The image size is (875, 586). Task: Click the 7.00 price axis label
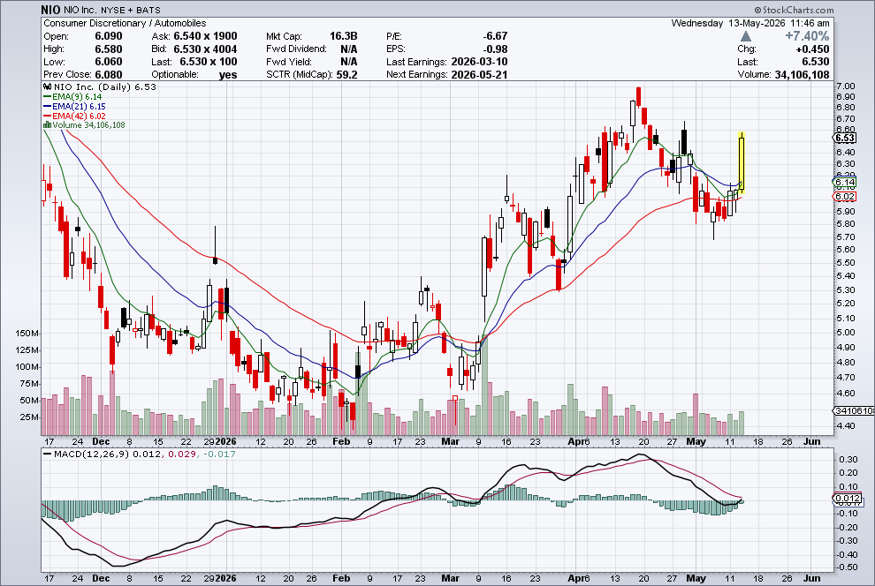[x=846, y=86]
